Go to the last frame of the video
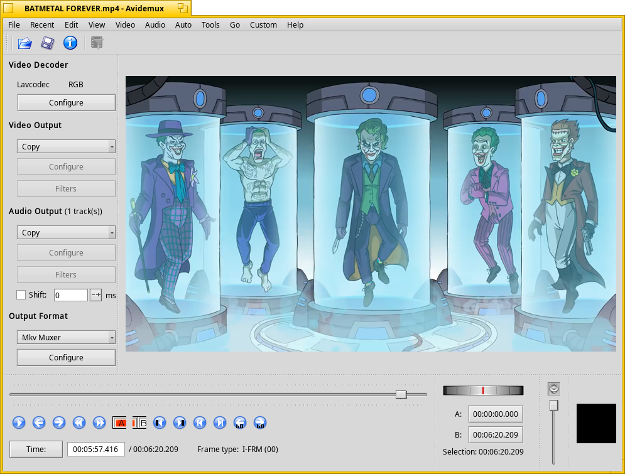 pos(220,423)
